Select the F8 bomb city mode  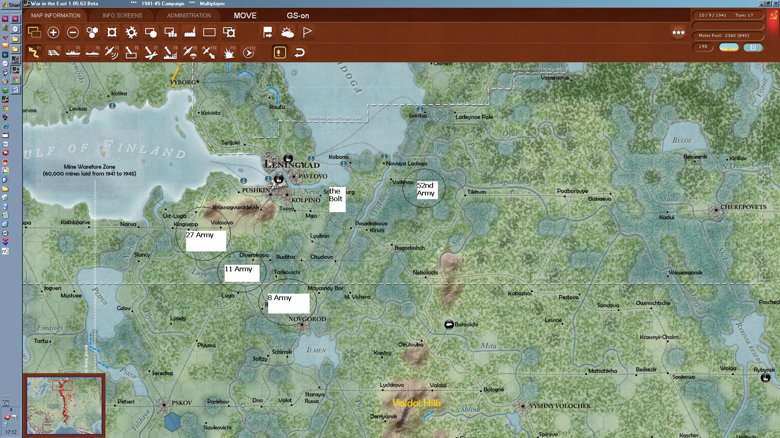171,52
